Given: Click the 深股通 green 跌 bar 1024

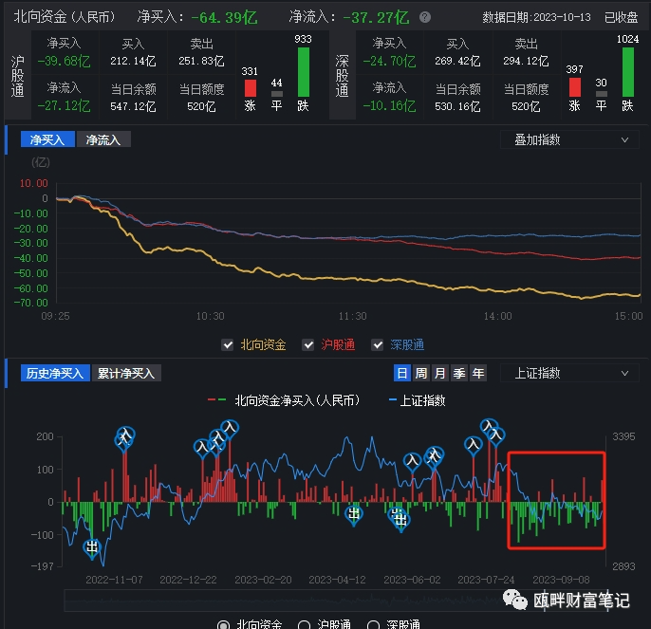Looking at the screenshot, I should pyautogui.click(x=628, y=72).
